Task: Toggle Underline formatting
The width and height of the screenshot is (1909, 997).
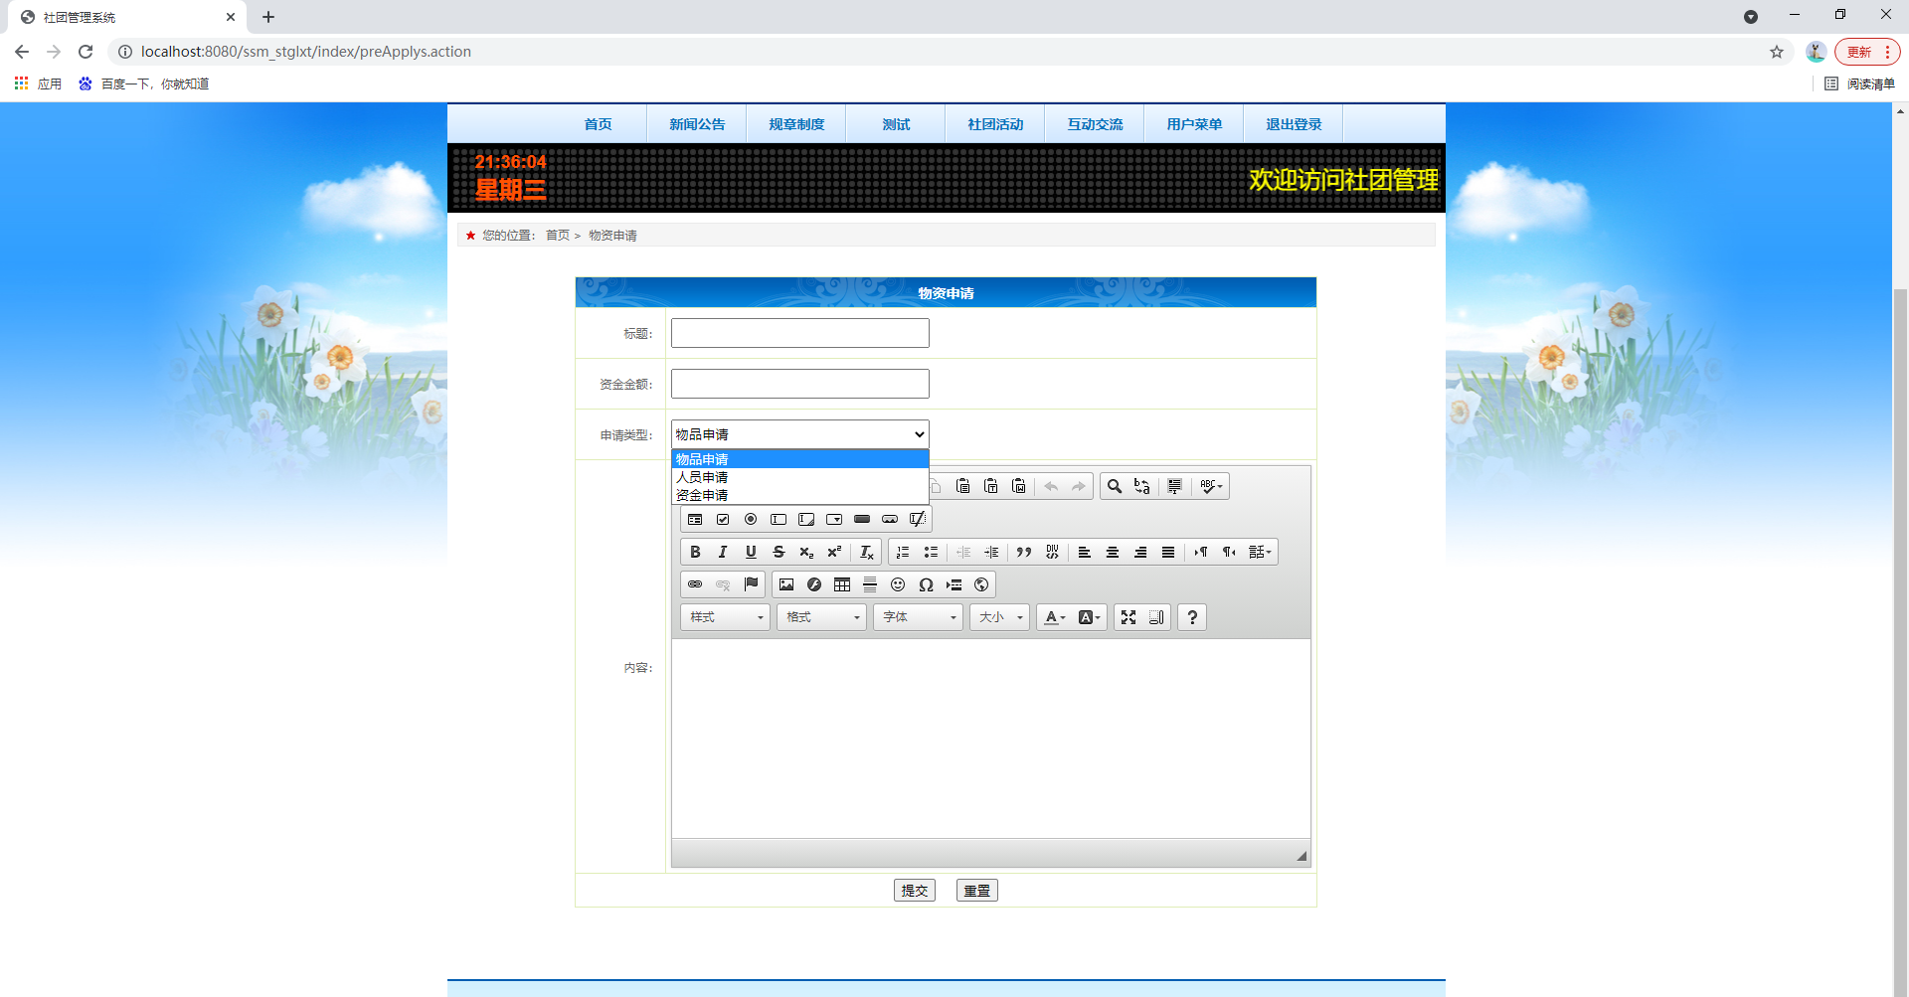Action: [x=751, y=552]
